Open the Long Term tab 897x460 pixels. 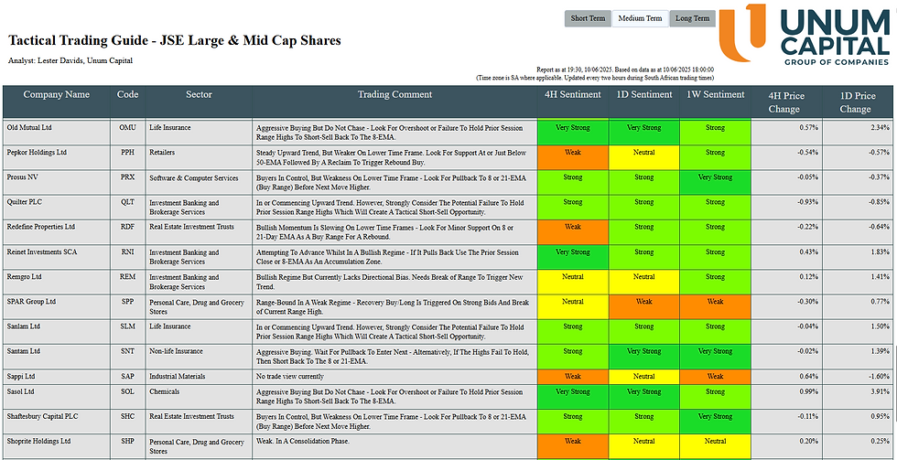(x=692, y=18)
